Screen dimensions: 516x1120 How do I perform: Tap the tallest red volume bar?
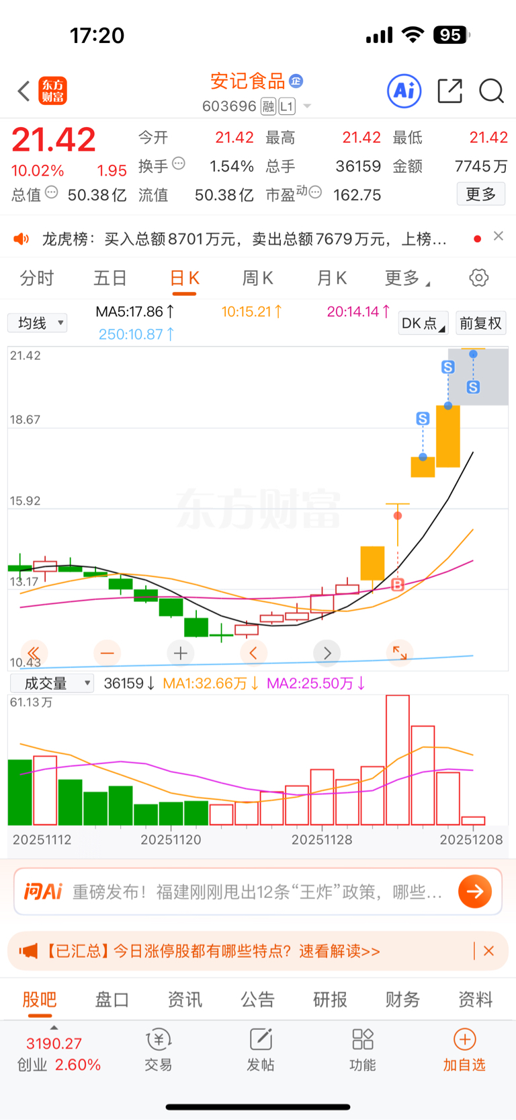pyautogui.click(x=398, y=760)
